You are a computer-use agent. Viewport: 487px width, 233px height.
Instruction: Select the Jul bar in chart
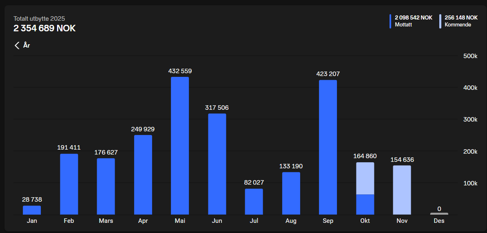click(254, 202)
